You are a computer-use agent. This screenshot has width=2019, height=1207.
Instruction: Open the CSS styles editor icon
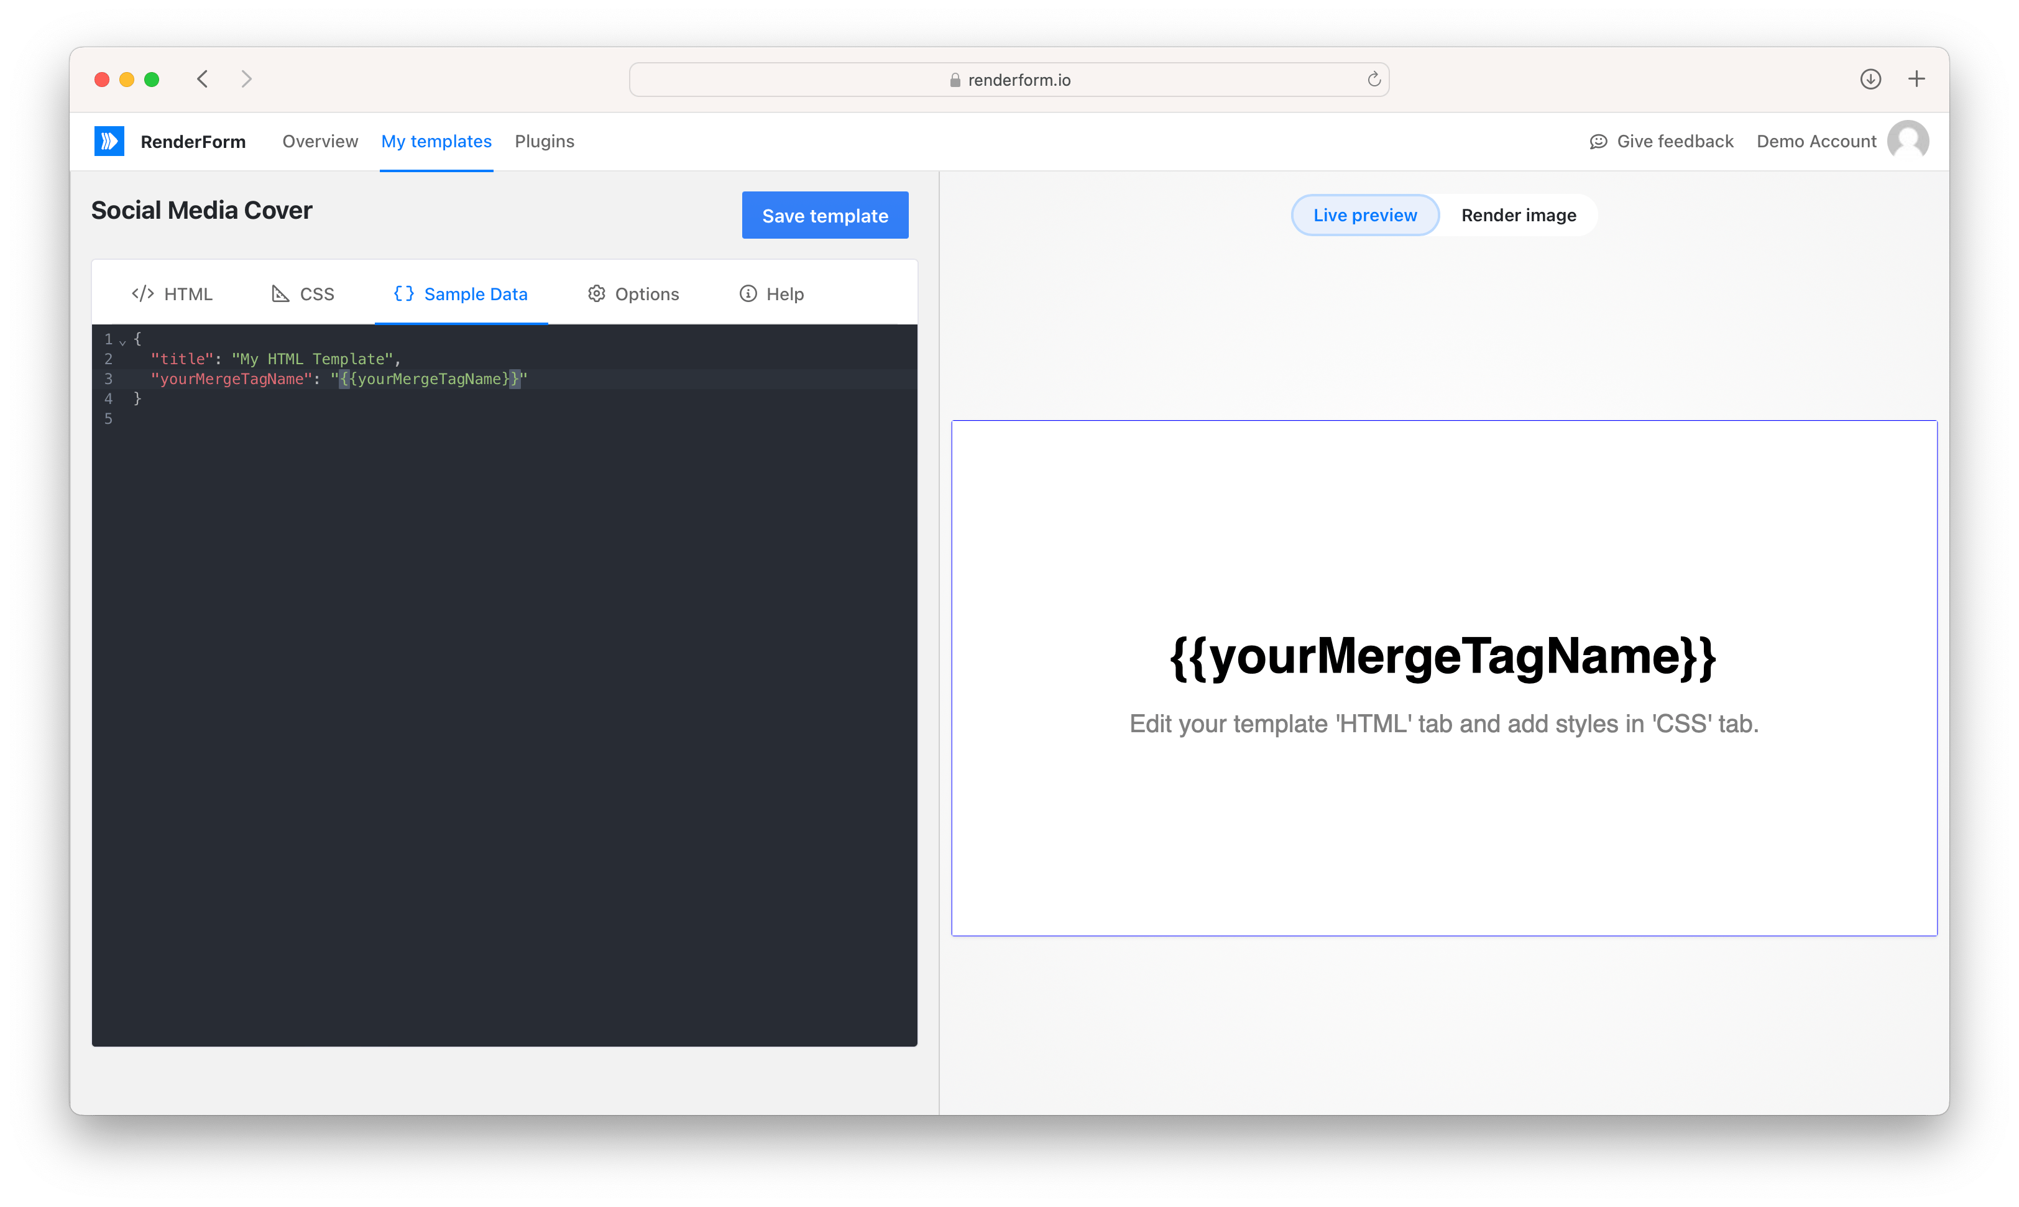coord(280,293)
